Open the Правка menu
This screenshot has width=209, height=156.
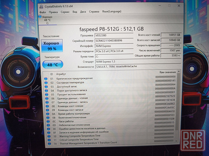53,12
